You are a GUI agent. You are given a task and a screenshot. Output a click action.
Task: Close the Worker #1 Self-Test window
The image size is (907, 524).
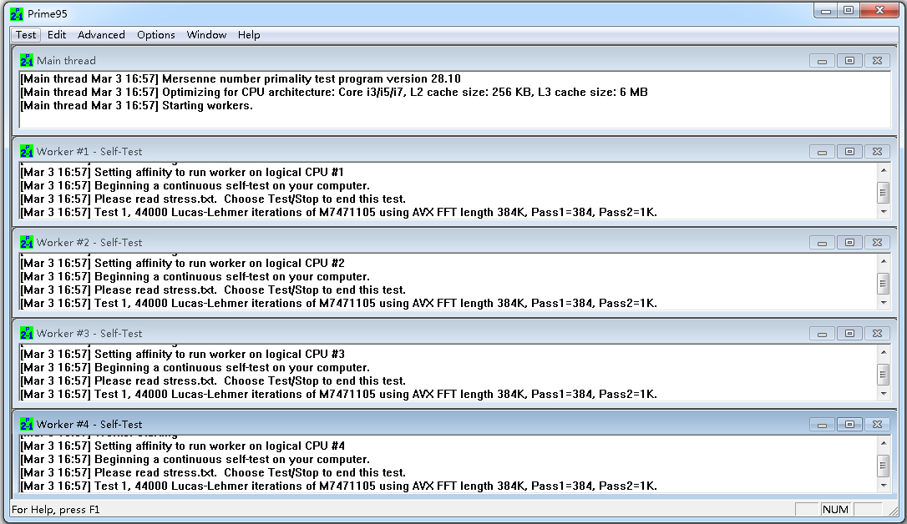878,151
